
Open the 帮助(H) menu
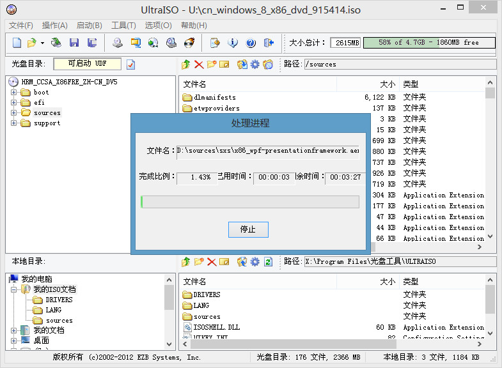coord(194,26)
